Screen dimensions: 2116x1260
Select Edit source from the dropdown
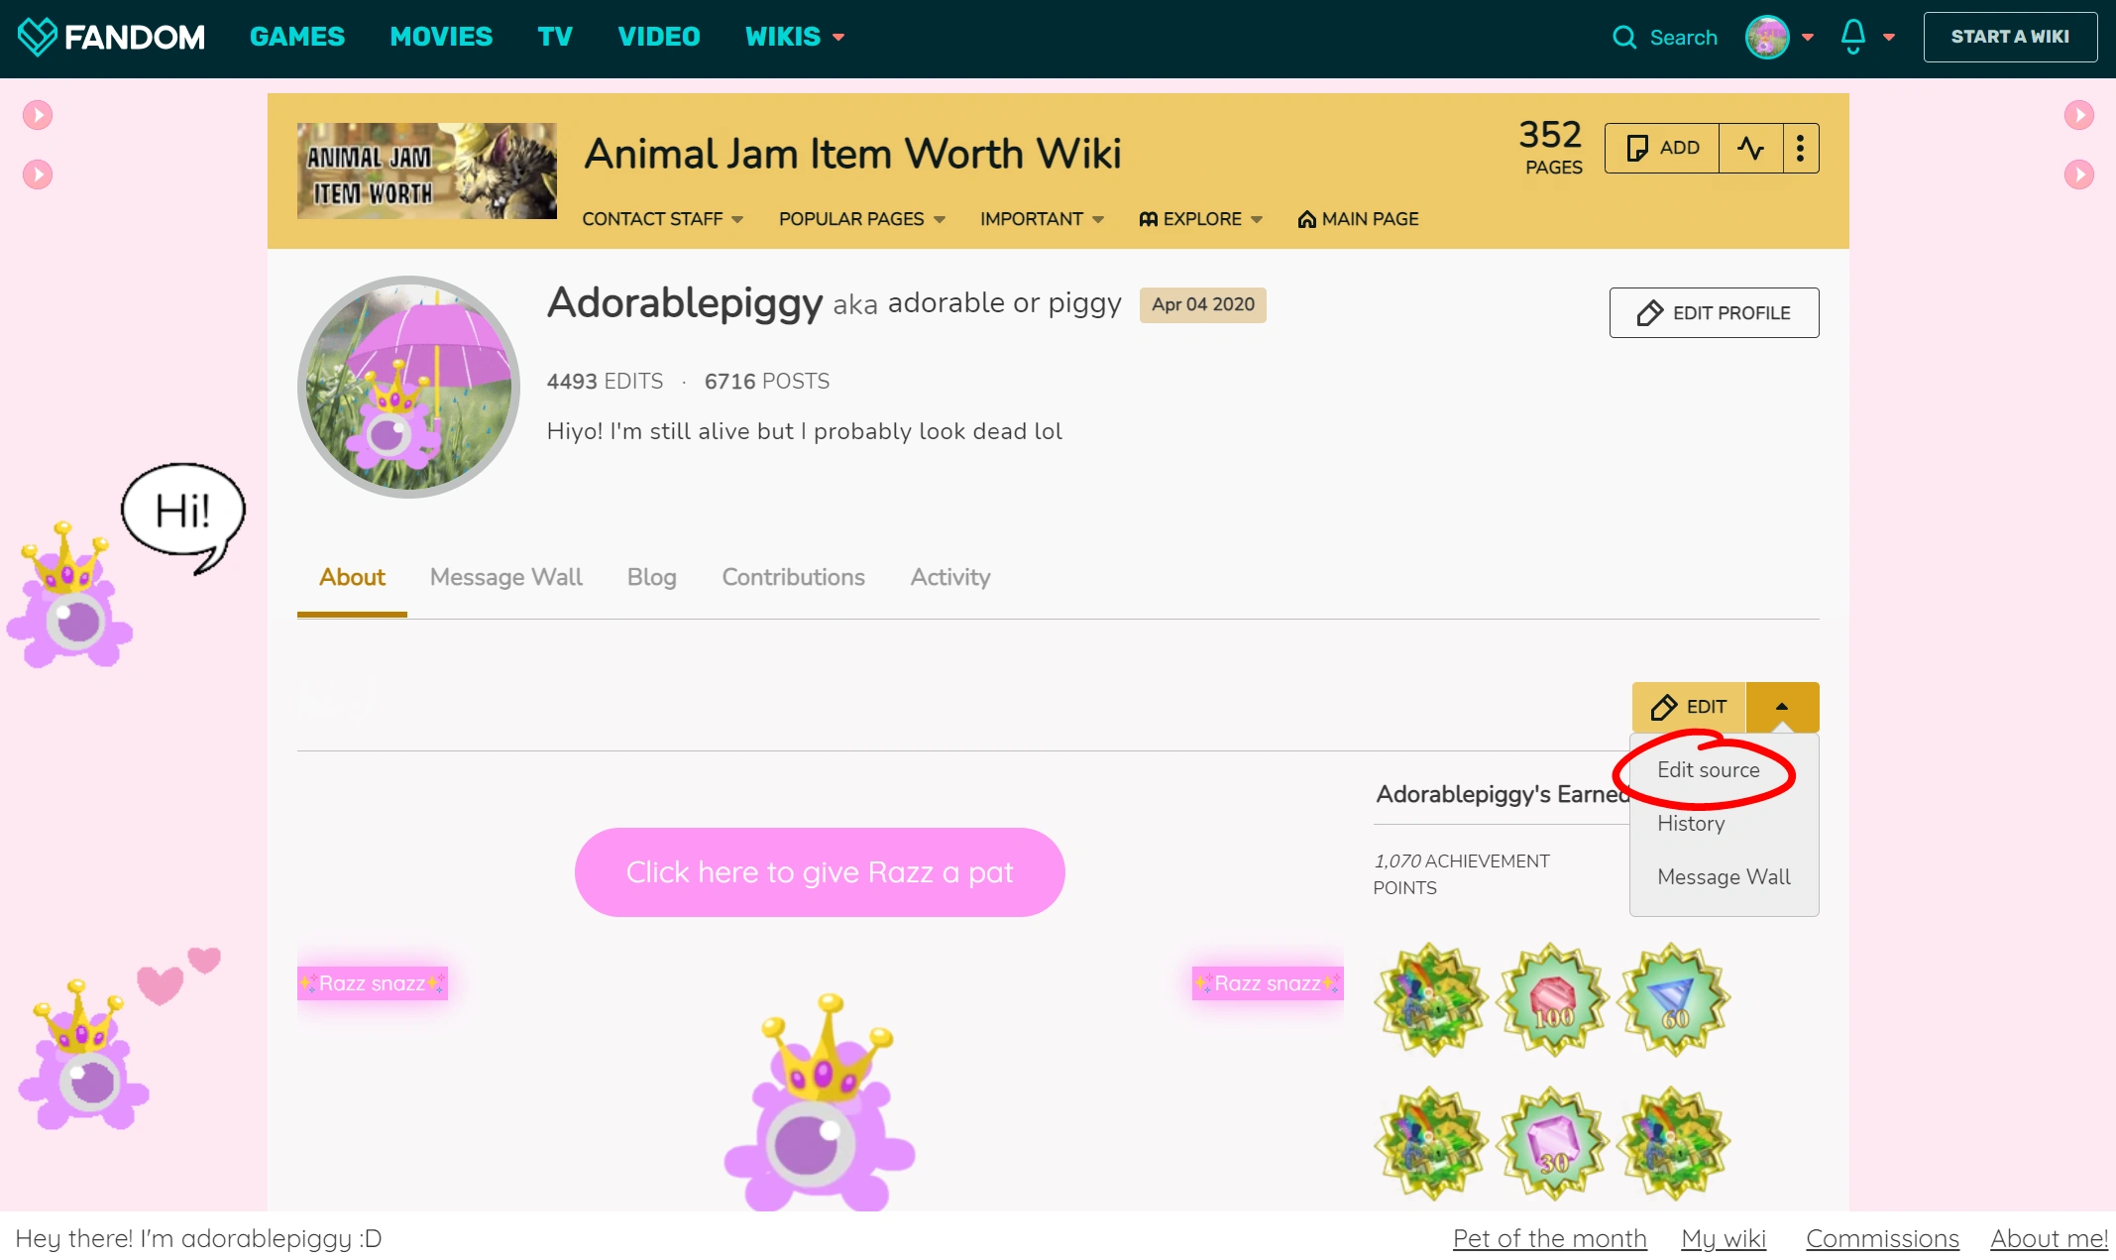(1708, 770)
